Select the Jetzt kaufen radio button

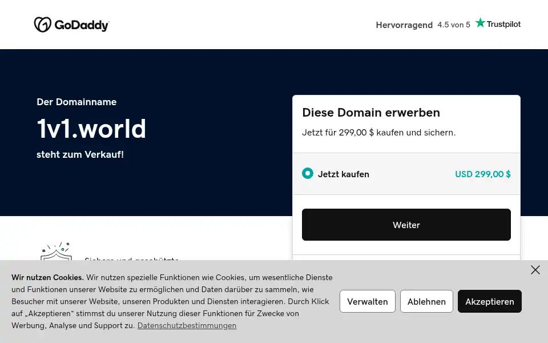click(308, 173)
